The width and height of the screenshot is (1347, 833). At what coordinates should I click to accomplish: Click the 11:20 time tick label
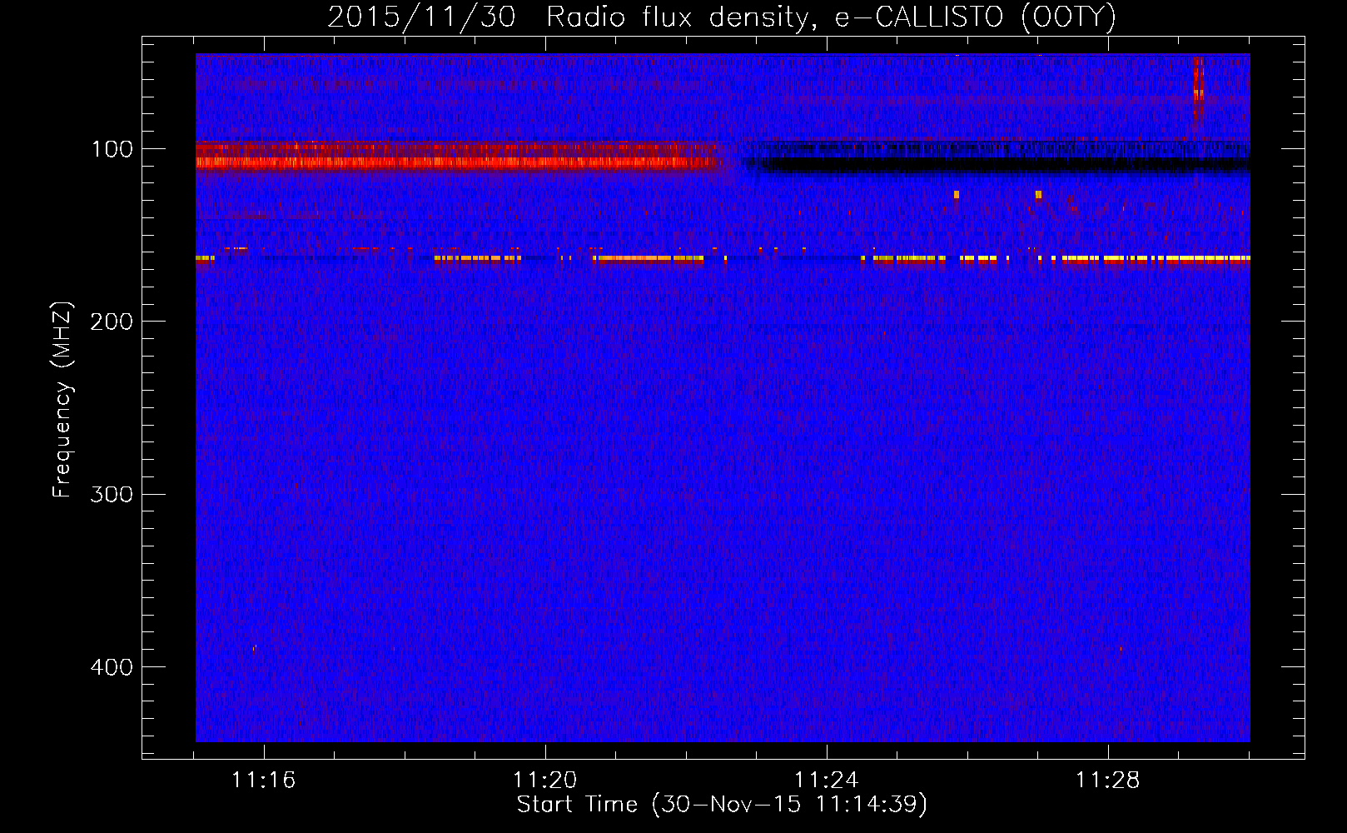coord(545,781)
